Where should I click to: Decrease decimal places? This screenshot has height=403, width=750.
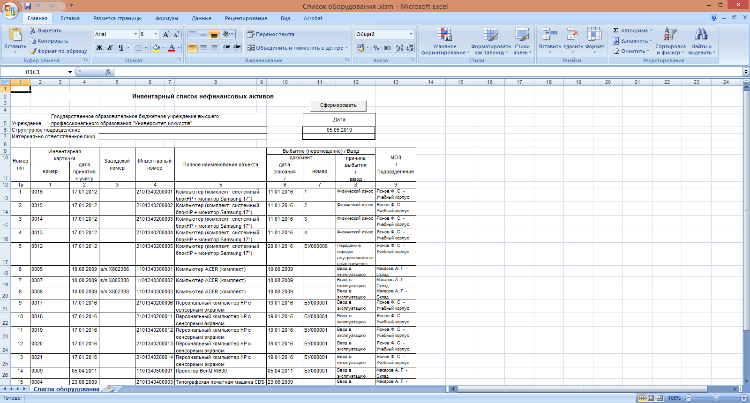pos(410,48)
